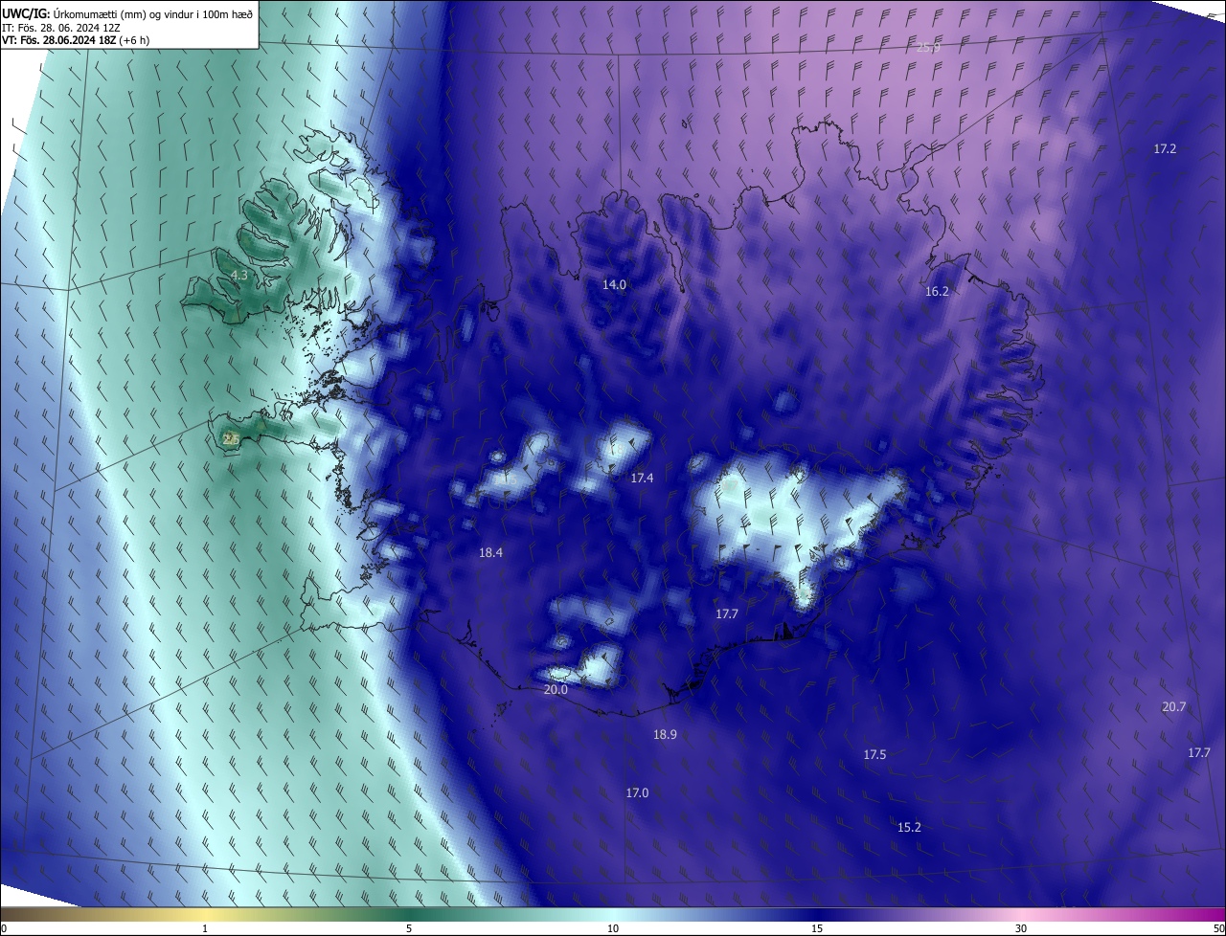The width and height of the screenshot is (1226, 936).
Task: Click the 18.9 value label
Action: (665, 735)
